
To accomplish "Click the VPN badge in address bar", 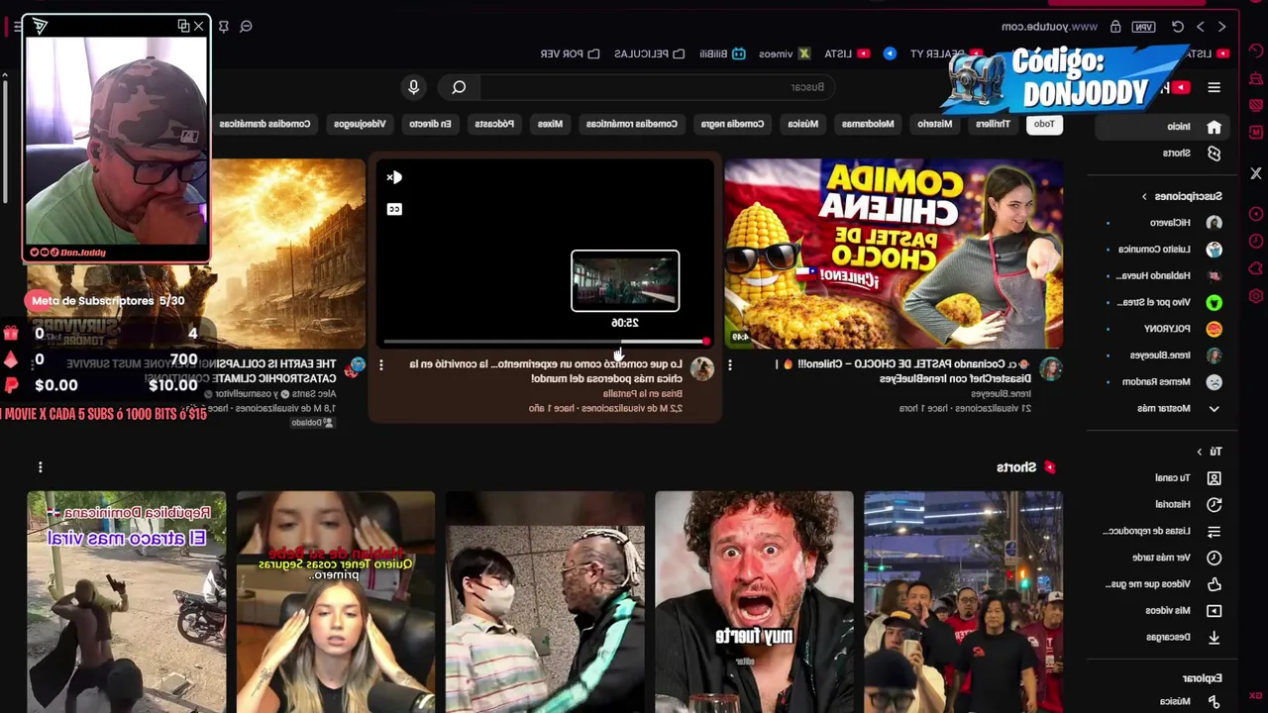I will pyautogui.click(x=1144, y=27).
